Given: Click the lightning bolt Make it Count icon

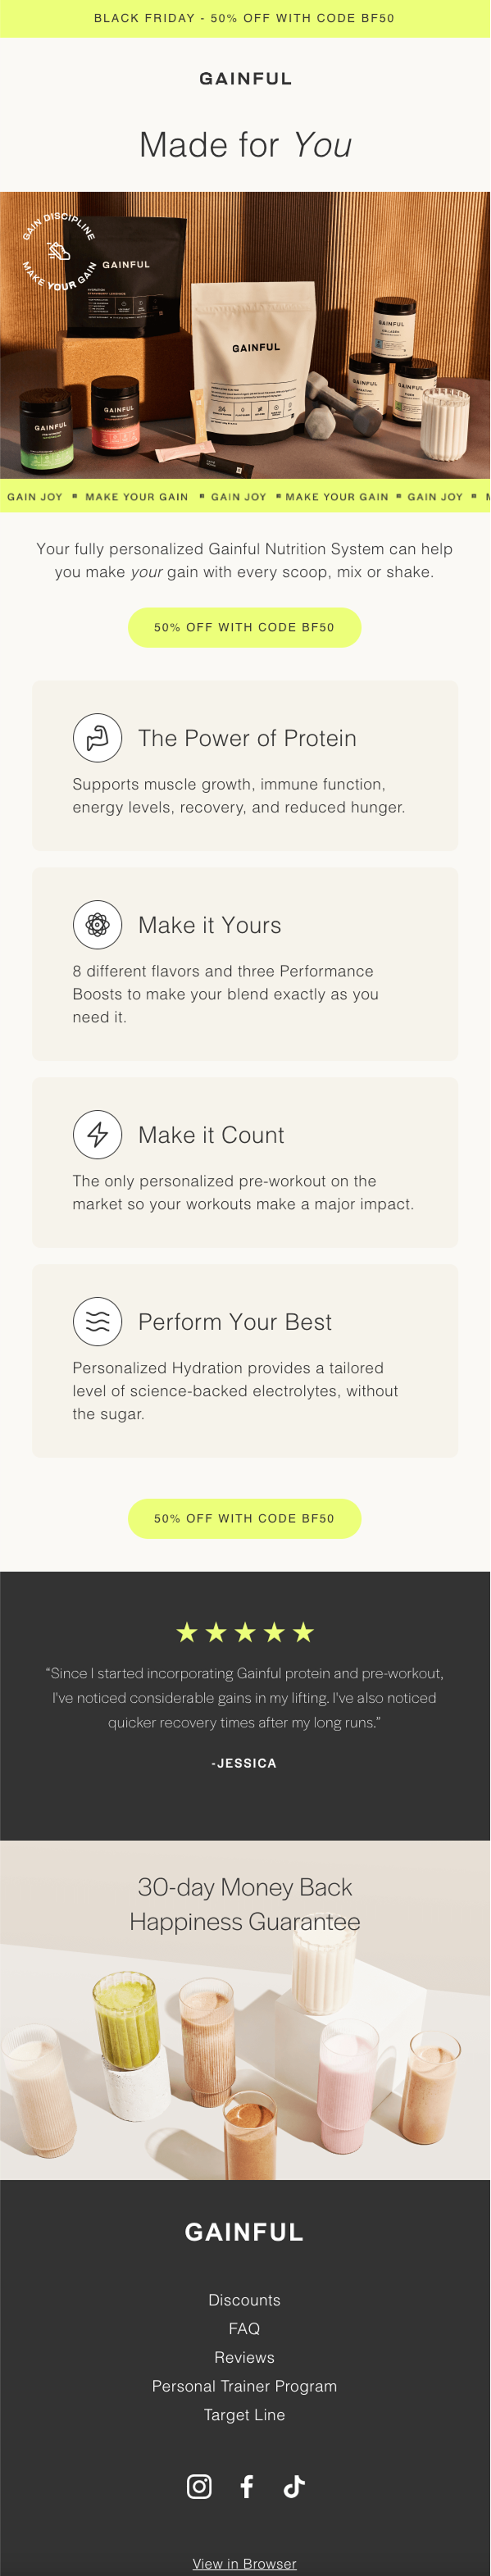Looking at the screenshot, I should (97, 1135).
